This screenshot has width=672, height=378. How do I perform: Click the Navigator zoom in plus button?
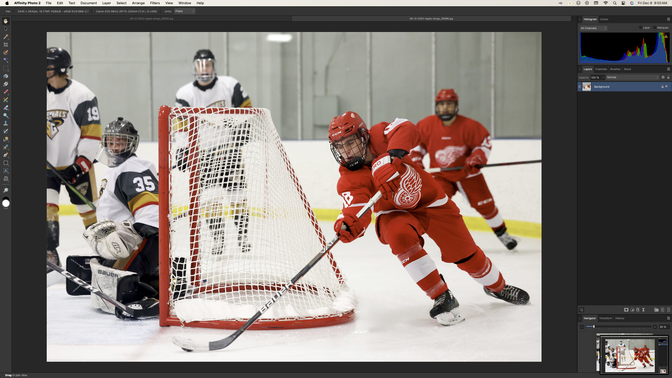pyautogui.click(x=655, y=327)
